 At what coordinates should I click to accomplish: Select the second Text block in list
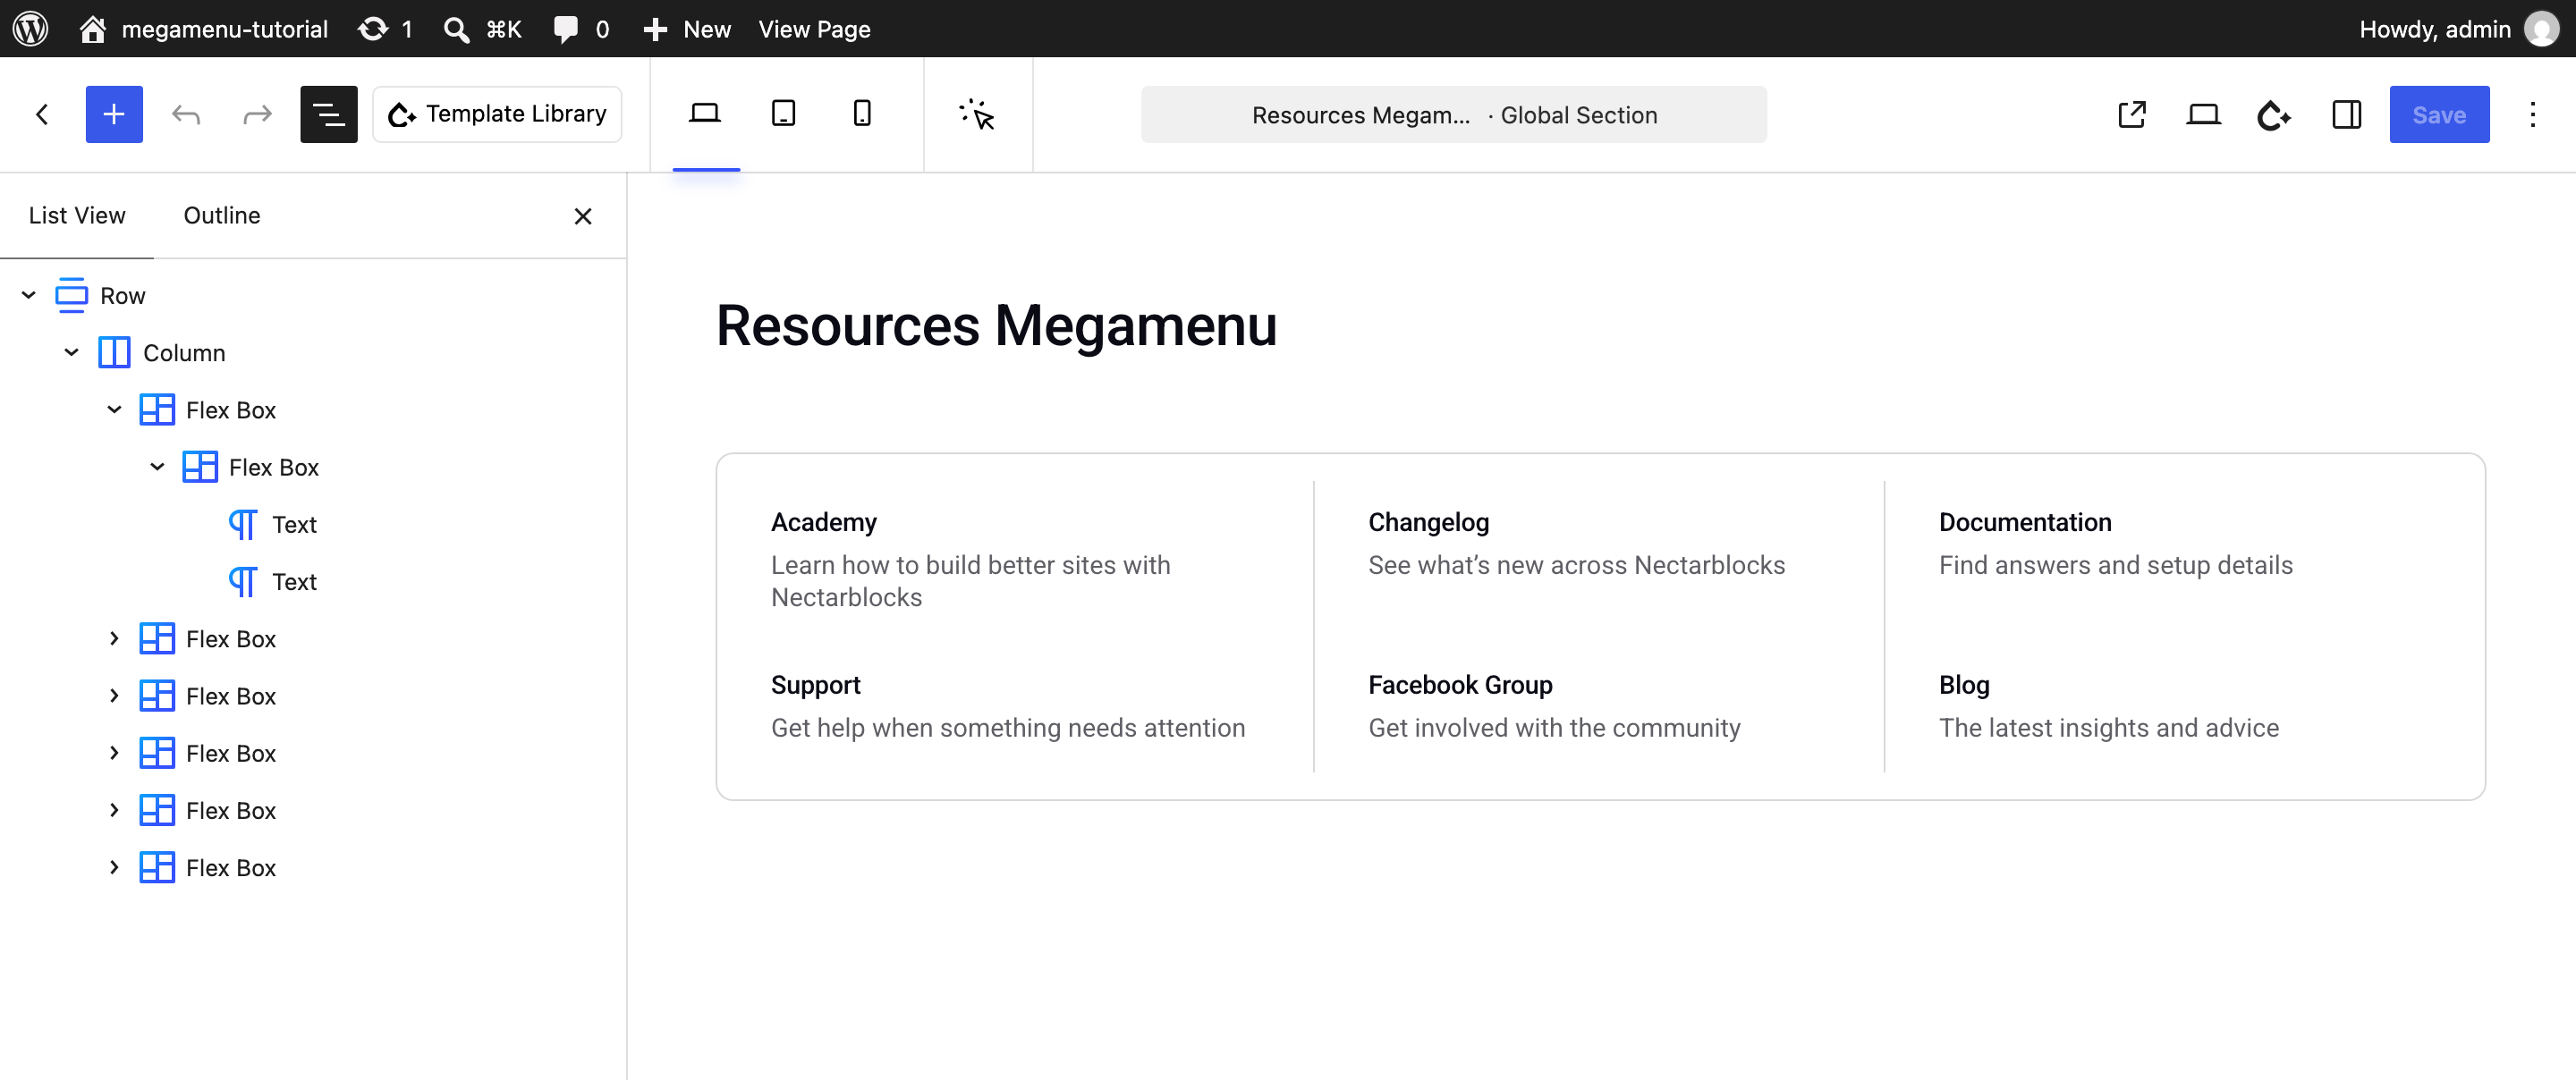click(294, 581)
